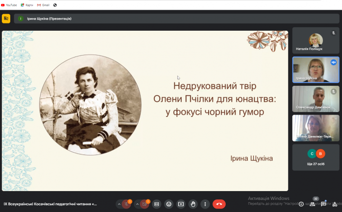This screenshot has width=342, height=212.
Task: Show the participants list panel
Action: 313,204
